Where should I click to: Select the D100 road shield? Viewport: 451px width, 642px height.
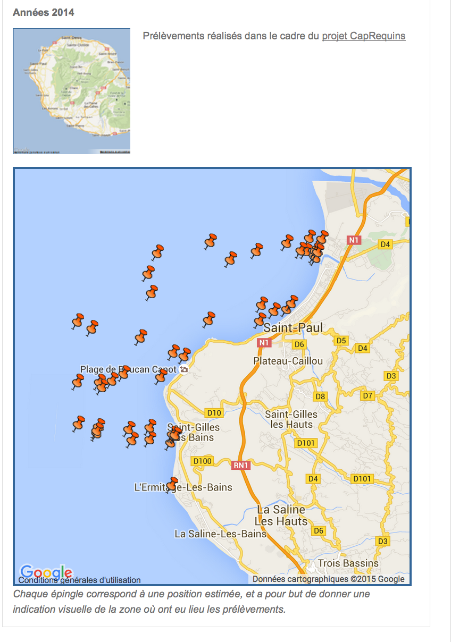click(x=202, y=461)
